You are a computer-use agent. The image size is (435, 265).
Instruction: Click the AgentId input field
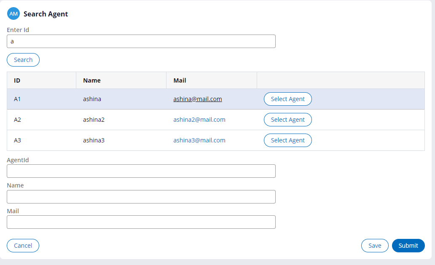click(141, 171)
